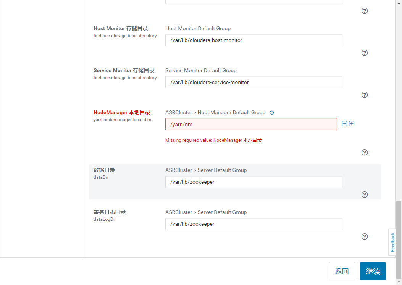Reset NodeManager Default Group to default value
This screenshot has height=285, width=402.
272,113
